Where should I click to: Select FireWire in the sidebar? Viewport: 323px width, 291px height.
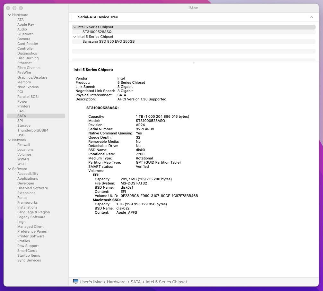click(24, 73)
